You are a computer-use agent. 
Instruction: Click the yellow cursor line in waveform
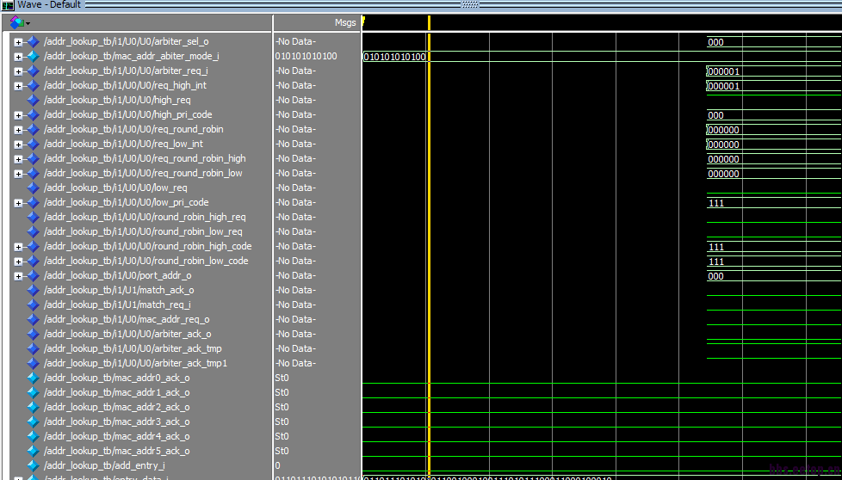[429, 215]
